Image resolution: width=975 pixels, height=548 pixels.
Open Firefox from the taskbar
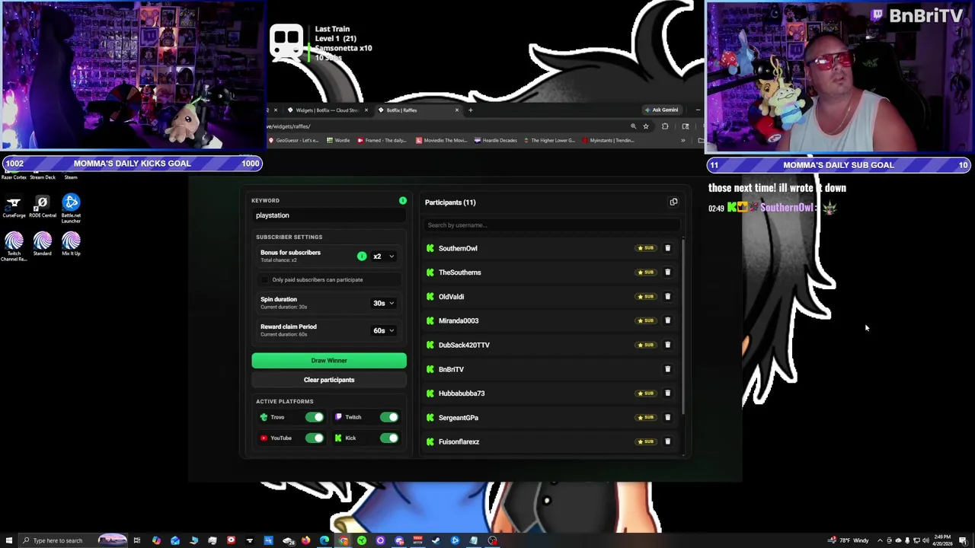coord(305,540)
